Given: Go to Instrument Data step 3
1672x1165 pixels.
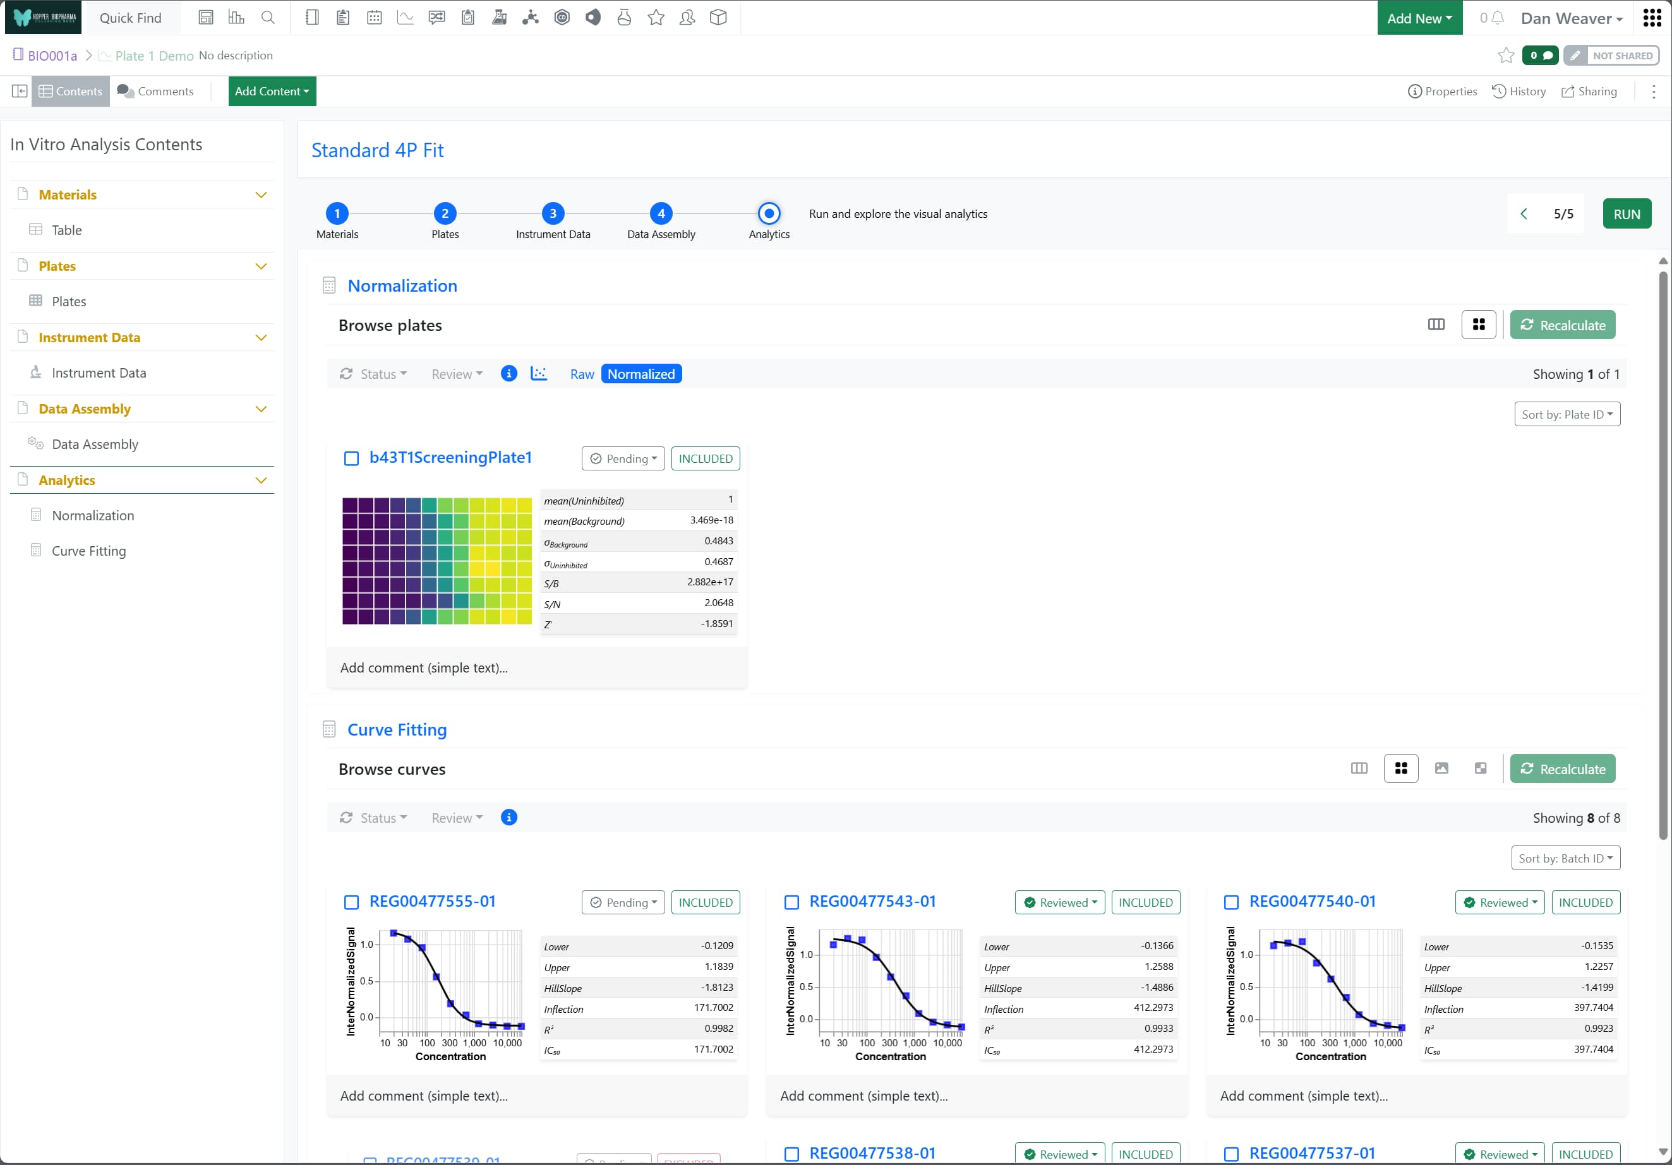Looking at the screenshot, I should [553, 213].
